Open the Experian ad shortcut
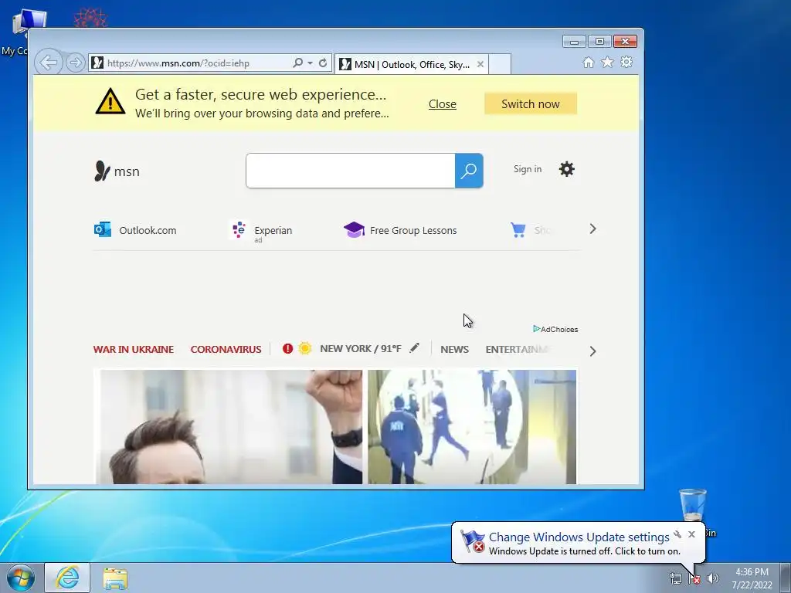791x593 pixels. coord(262,231)
